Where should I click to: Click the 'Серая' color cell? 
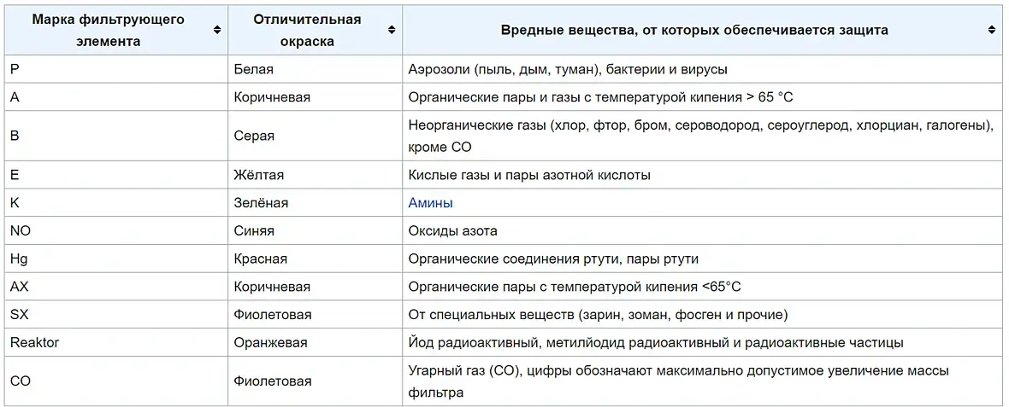pyautogui.click(x=253, y=136)
